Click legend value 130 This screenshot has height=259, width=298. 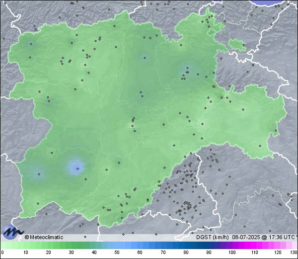pyautogui.click(x=294, y=253)
